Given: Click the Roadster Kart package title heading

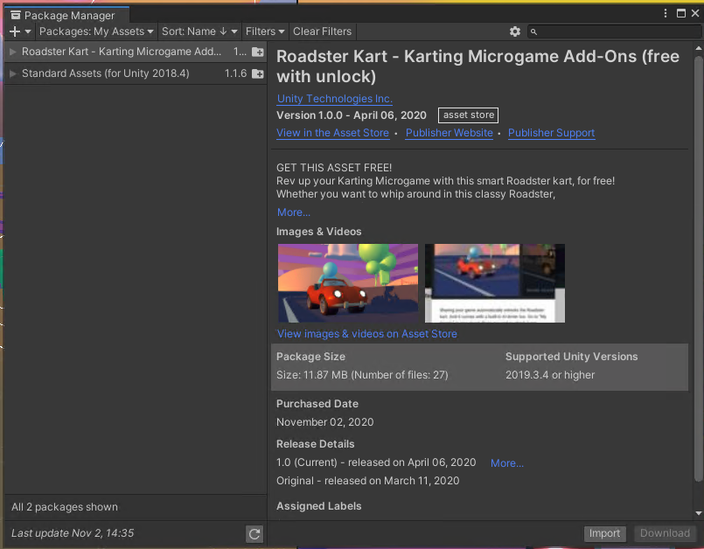Looking at the screenshot, I should click(477, 66).
